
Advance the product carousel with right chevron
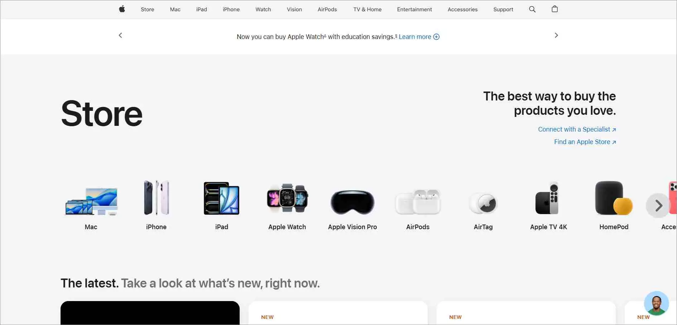coord(658,206)
